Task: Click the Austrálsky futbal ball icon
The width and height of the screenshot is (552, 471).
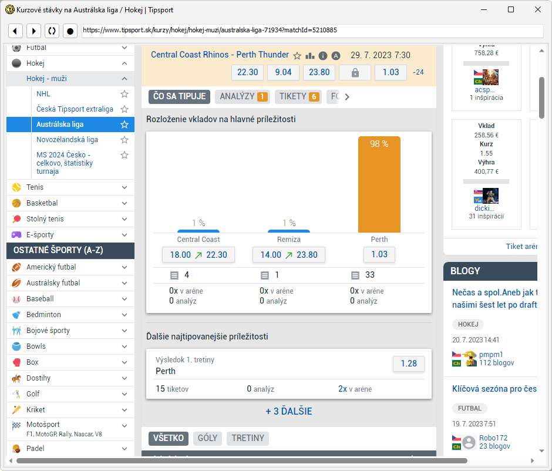Action: pyautogui.click(x=16, y=283)
